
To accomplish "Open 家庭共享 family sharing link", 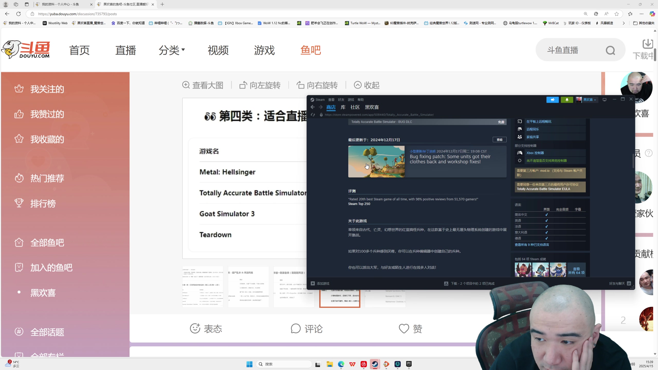I will (533, 137).
